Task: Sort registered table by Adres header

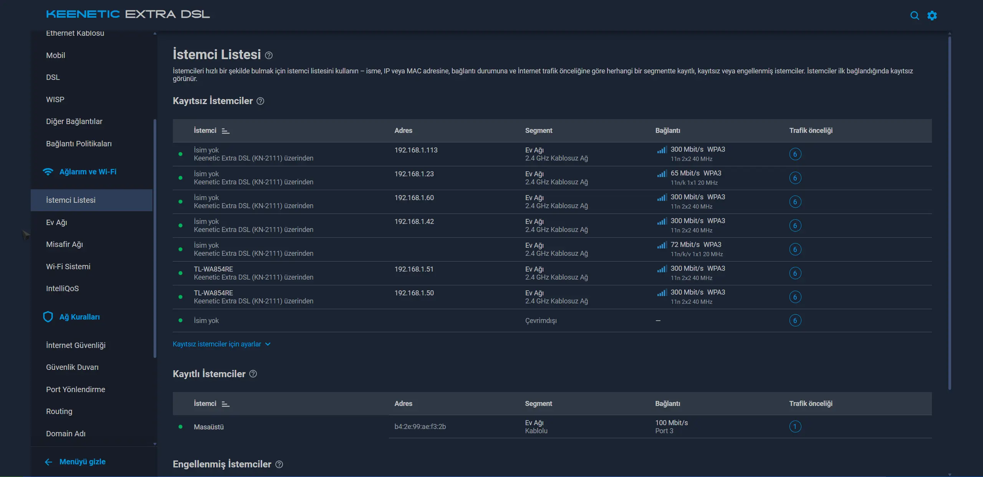Action: tap(403, 404)
